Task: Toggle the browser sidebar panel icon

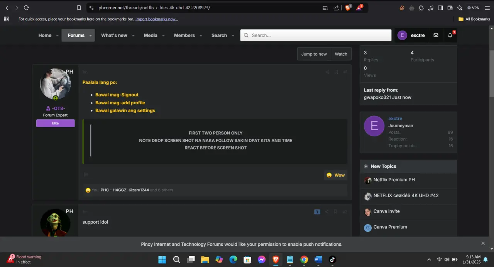Action: [440, 8]
